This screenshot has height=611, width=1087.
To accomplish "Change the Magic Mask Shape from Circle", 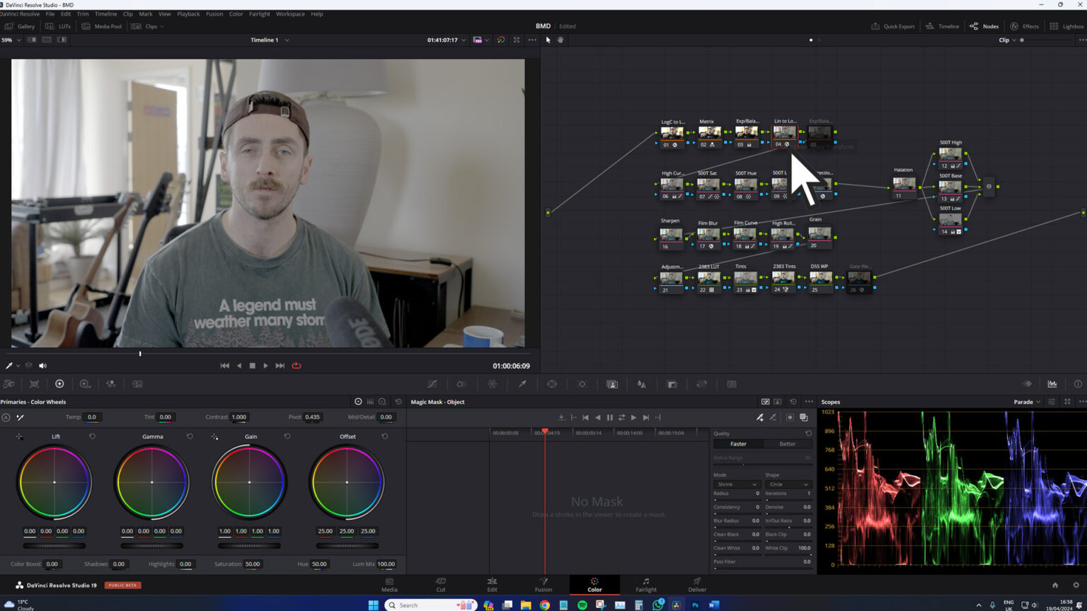I will (x=788, y=484).
